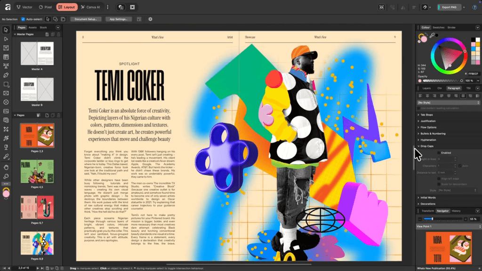The height and width of the screenshot is (271, 482).
Task: Select the Move tool in the left toolbar
Action: [6, 30]
